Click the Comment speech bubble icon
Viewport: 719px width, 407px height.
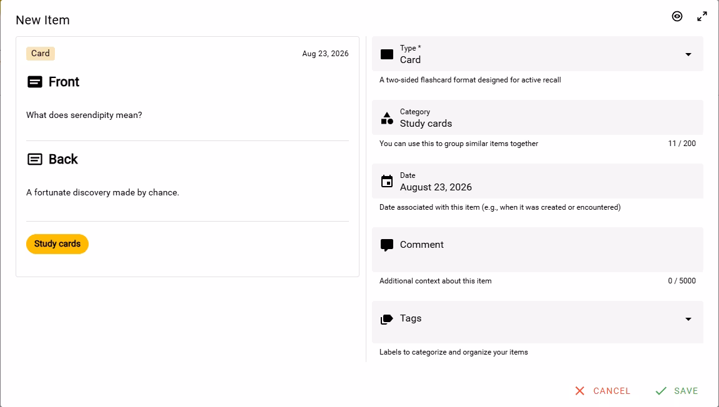click(x=387, y=245)
